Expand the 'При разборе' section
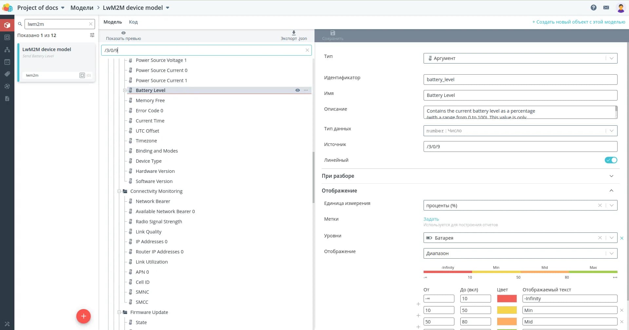Screen dimensions: 629x330 (611, 176)
